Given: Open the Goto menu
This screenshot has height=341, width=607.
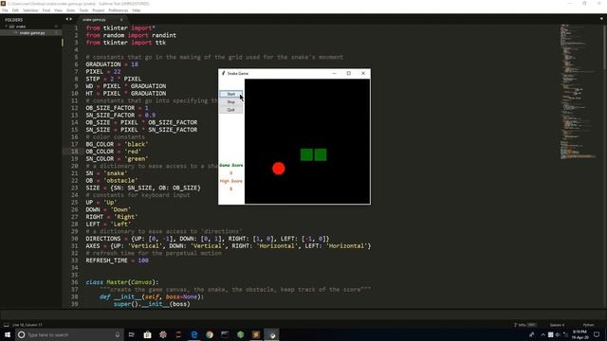Looking at the screenshot, I should tap(71, 10).
